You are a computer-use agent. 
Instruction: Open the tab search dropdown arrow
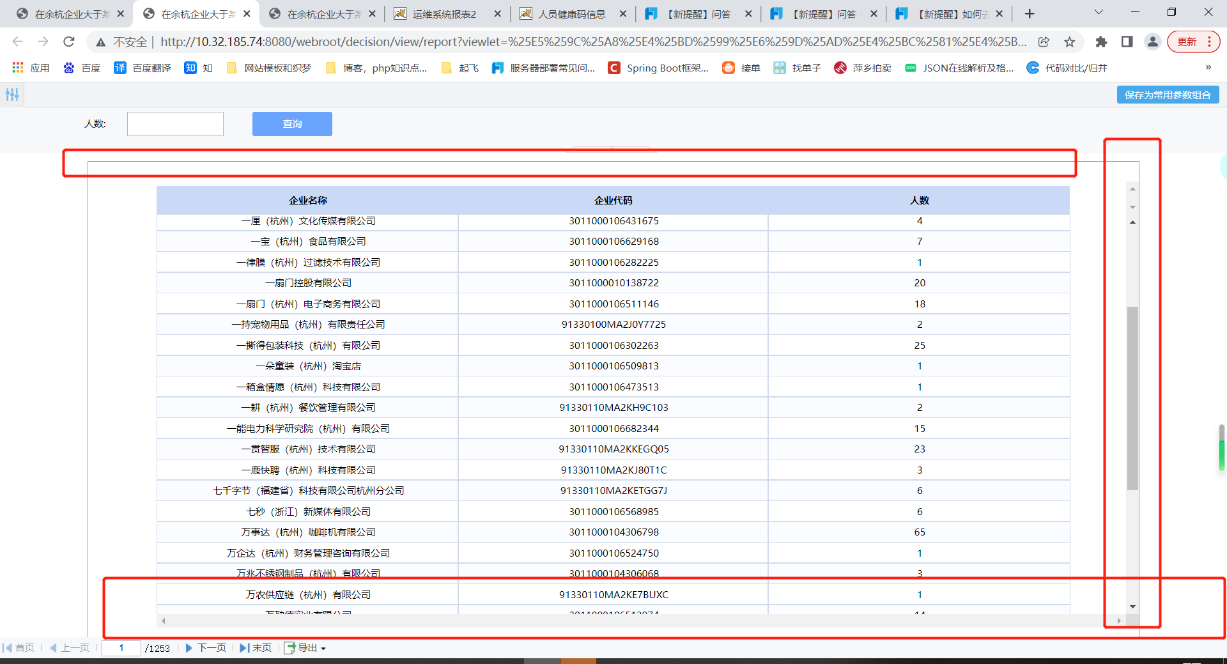click(1099, 13)
